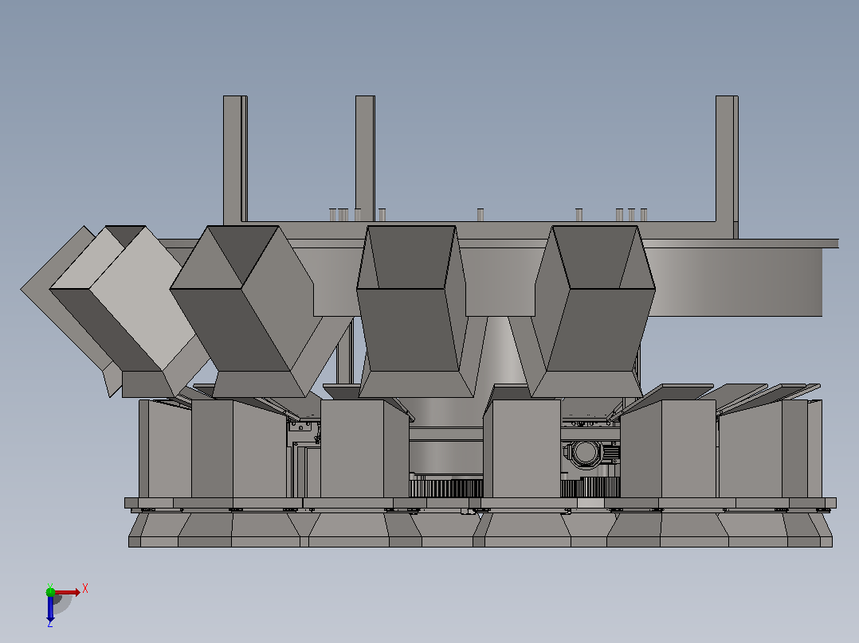
Task: Click the red X axis of the orientation triad
Action: (69, 592)
